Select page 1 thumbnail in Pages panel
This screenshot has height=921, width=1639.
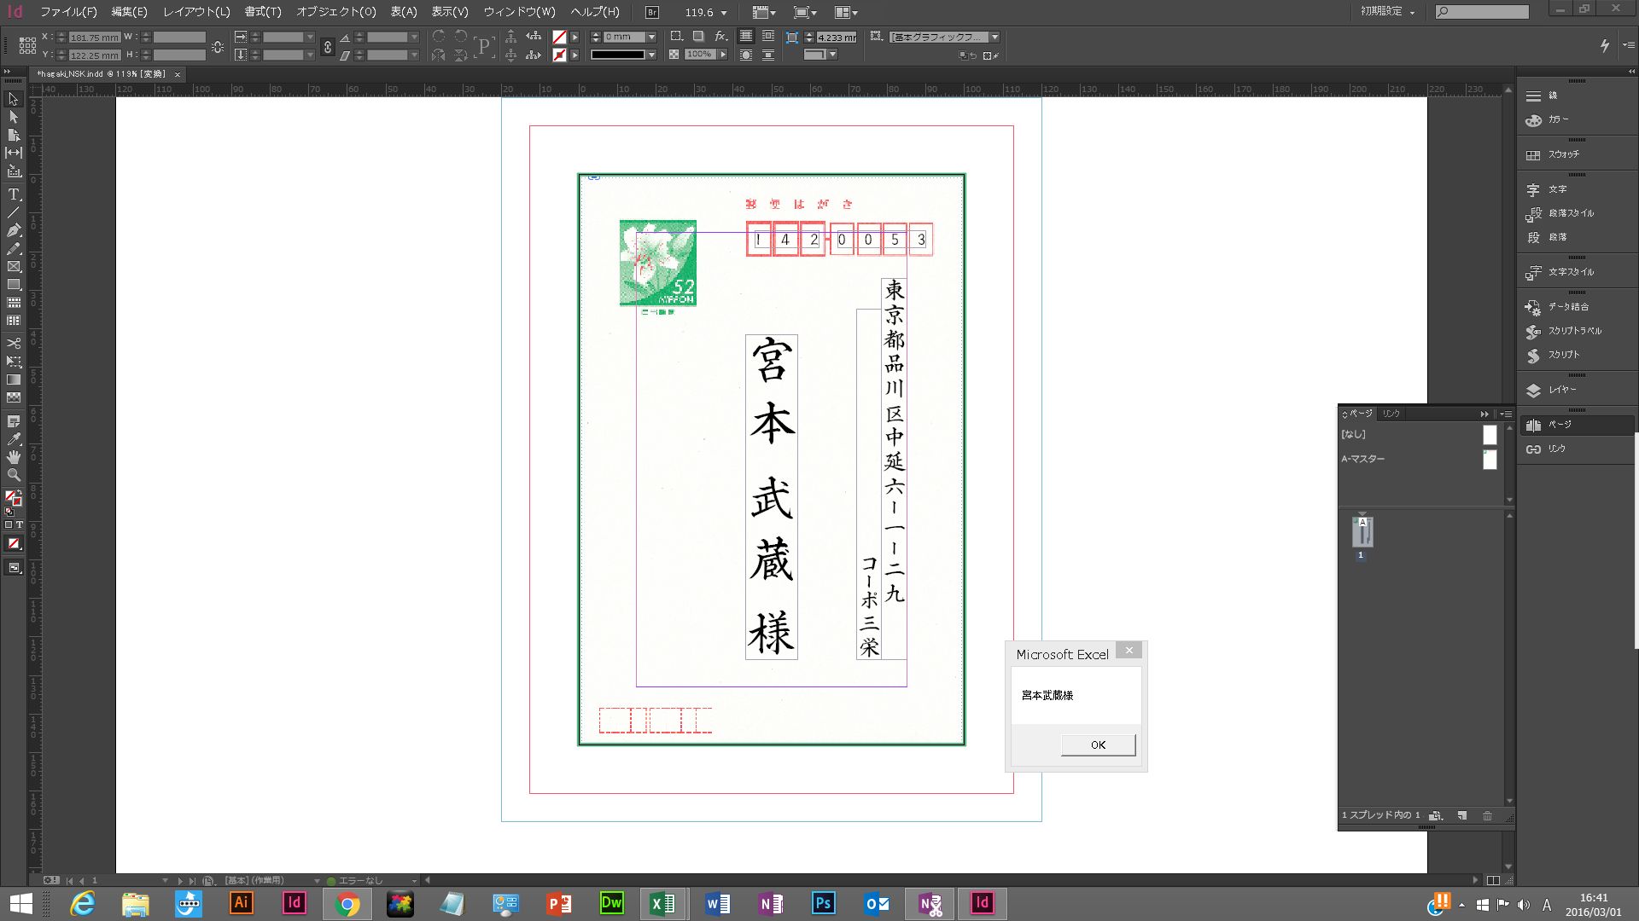tap(1362, 532)
